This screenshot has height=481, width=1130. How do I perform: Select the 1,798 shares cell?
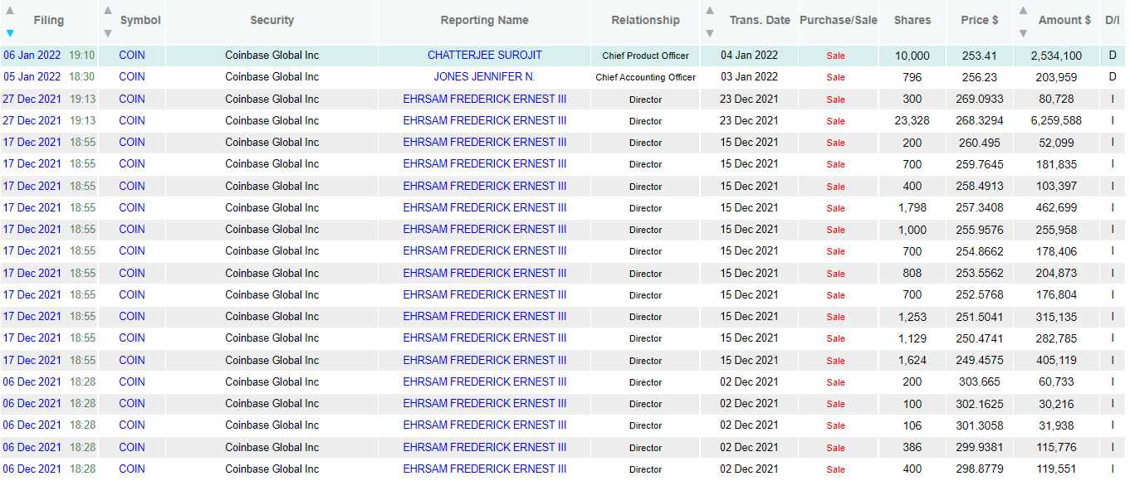pyautogui.click(x=912, y=207)
